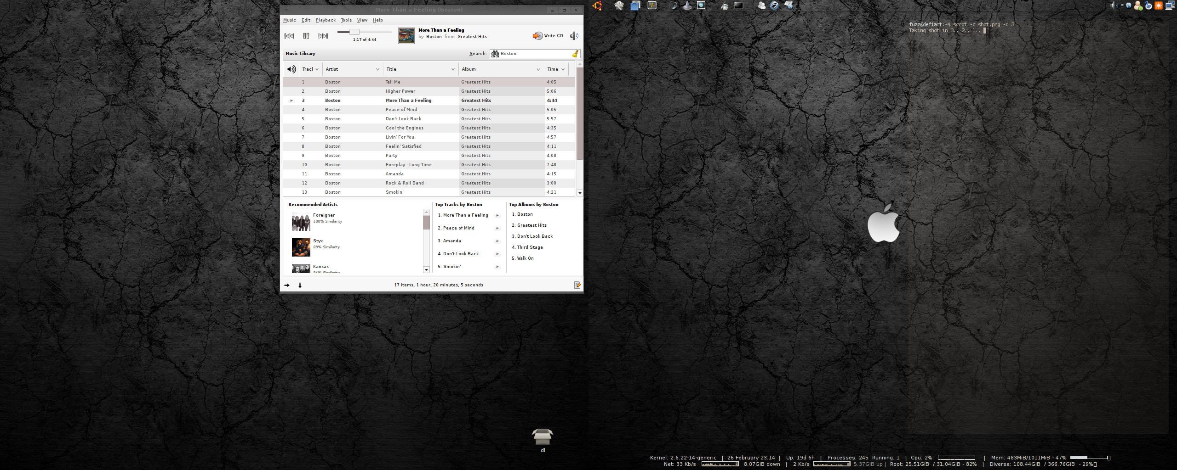Open the Styx artist link

pyautogui.click(x=318, y=241)
